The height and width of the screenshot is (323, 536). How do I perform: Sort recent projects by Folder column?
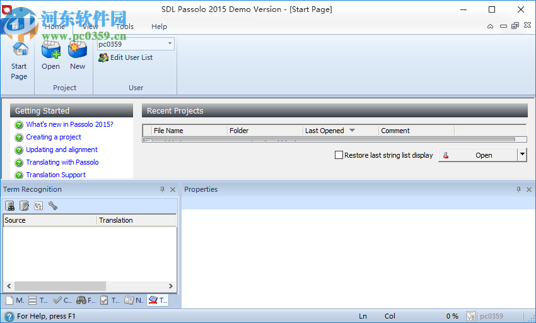click(265, 131)
